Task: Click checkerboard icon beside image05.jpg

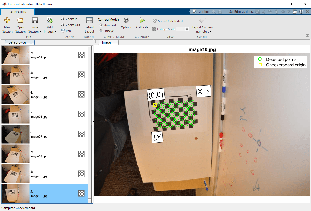Action: pyautogui.click(x=81, y=114)
